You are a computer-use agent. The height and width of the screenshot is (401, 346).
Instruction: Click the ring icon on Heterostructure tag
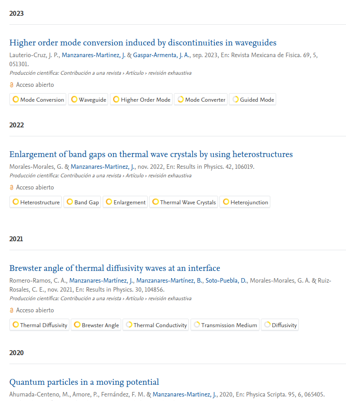coord(16,202)
